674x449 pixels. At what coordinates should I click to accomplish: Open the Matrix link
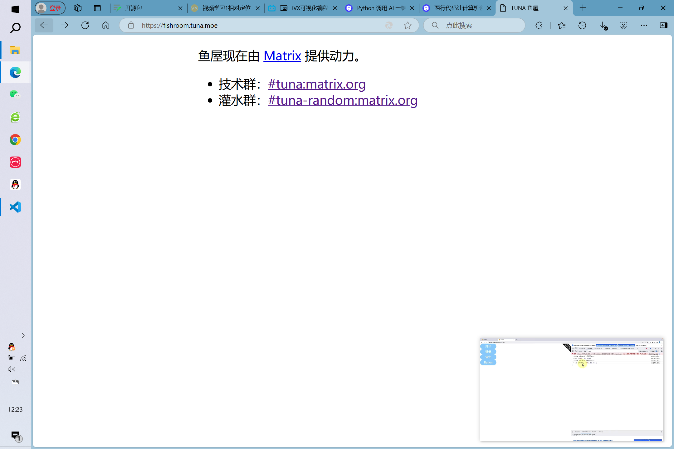point(282,56)
